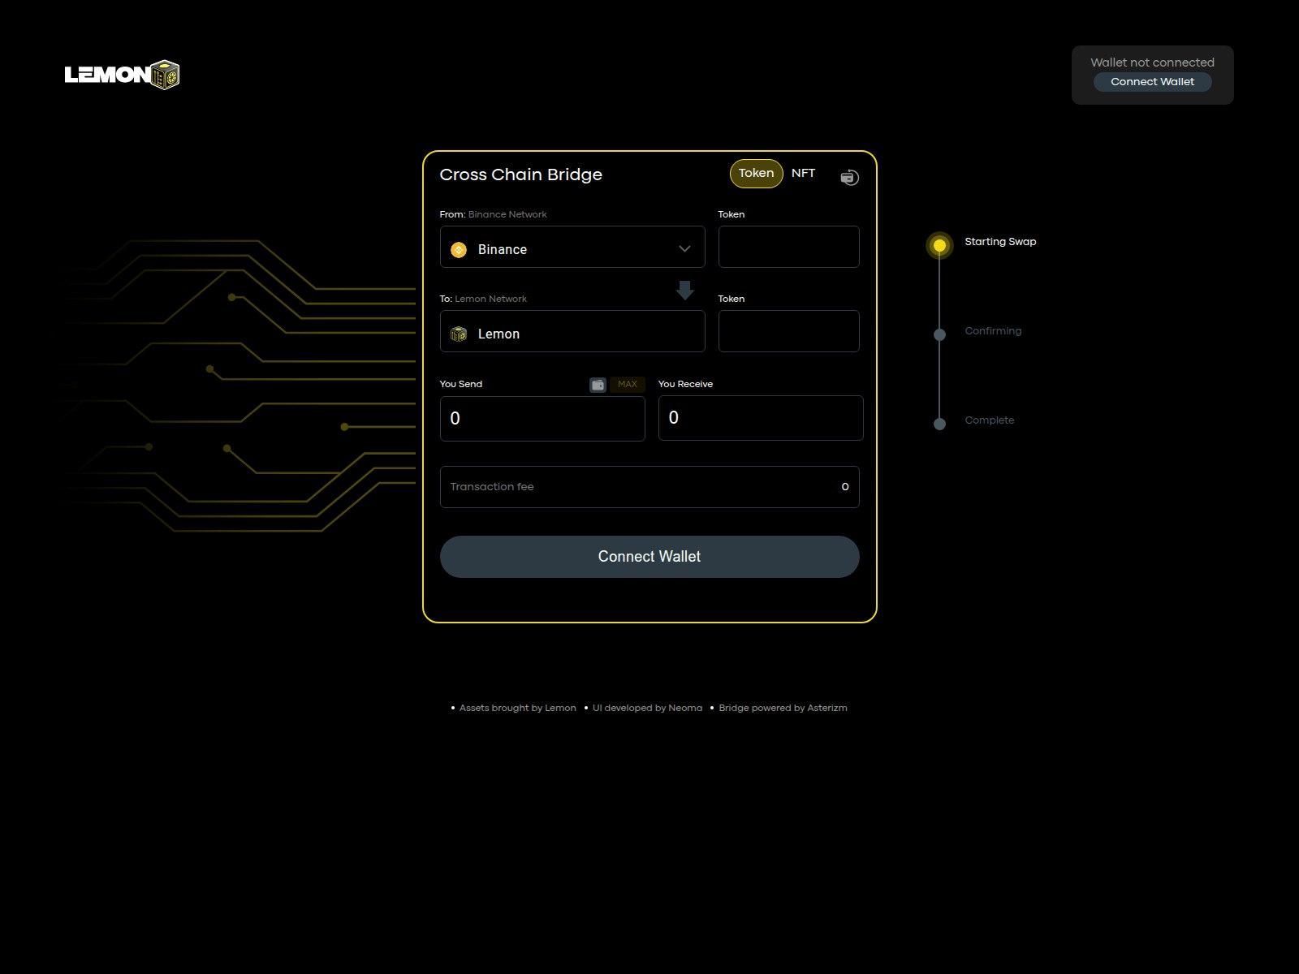Click the Confirming step marker
The width and height of the screenshot is (1299, 974).
coord(939,334)
